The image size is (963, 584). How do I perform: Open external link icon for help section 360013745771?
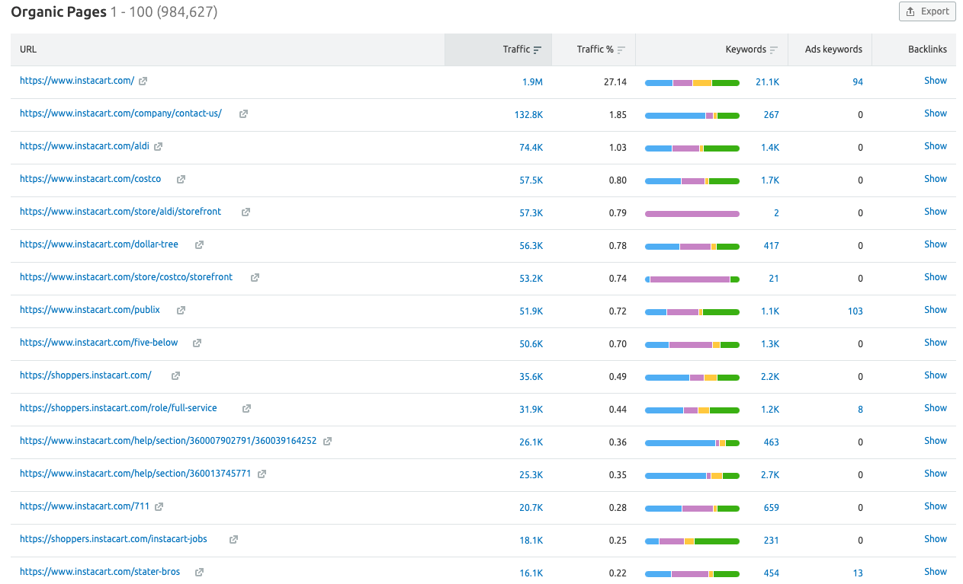tap(262, 474)
